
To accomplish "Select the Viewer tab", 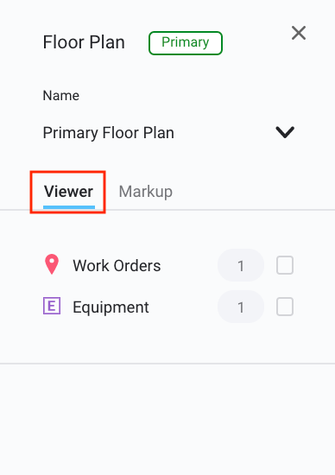I will coord(69,192).
